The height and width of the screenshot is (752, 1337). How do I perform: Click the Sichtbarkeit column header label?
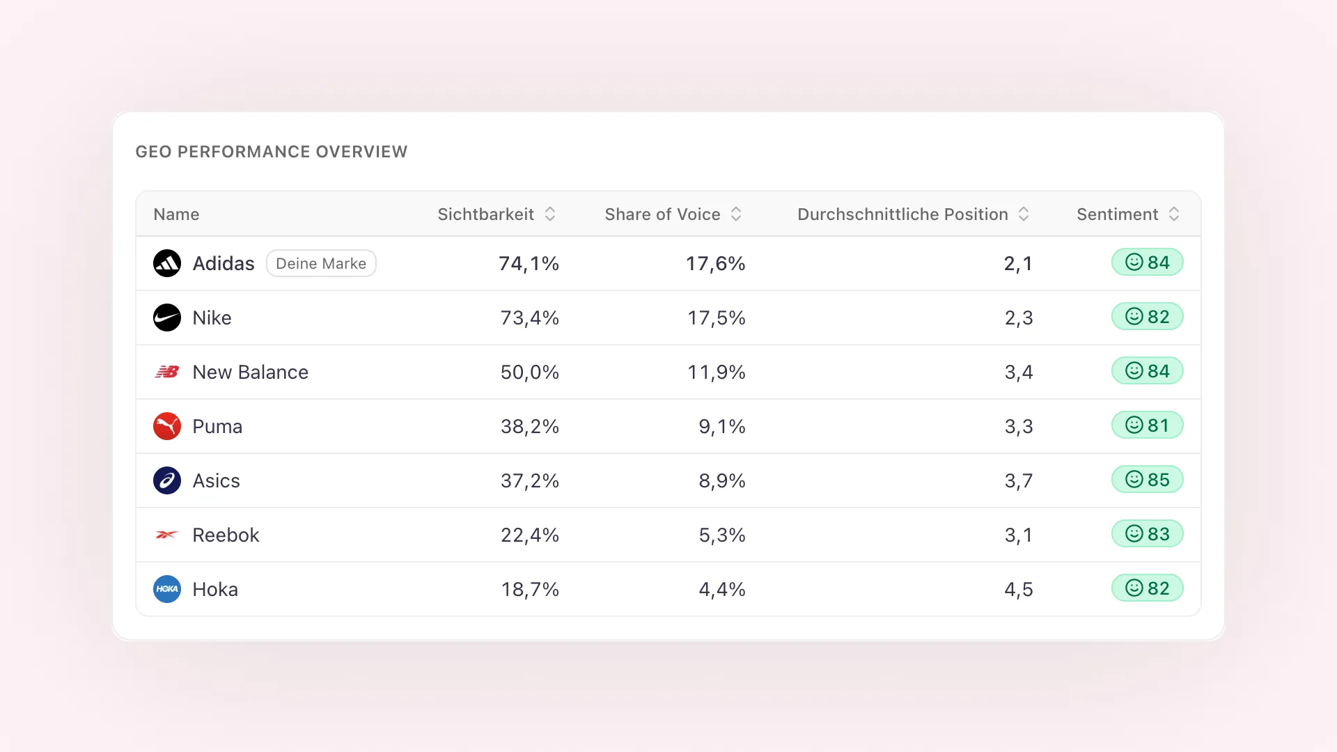click(485, 214)
